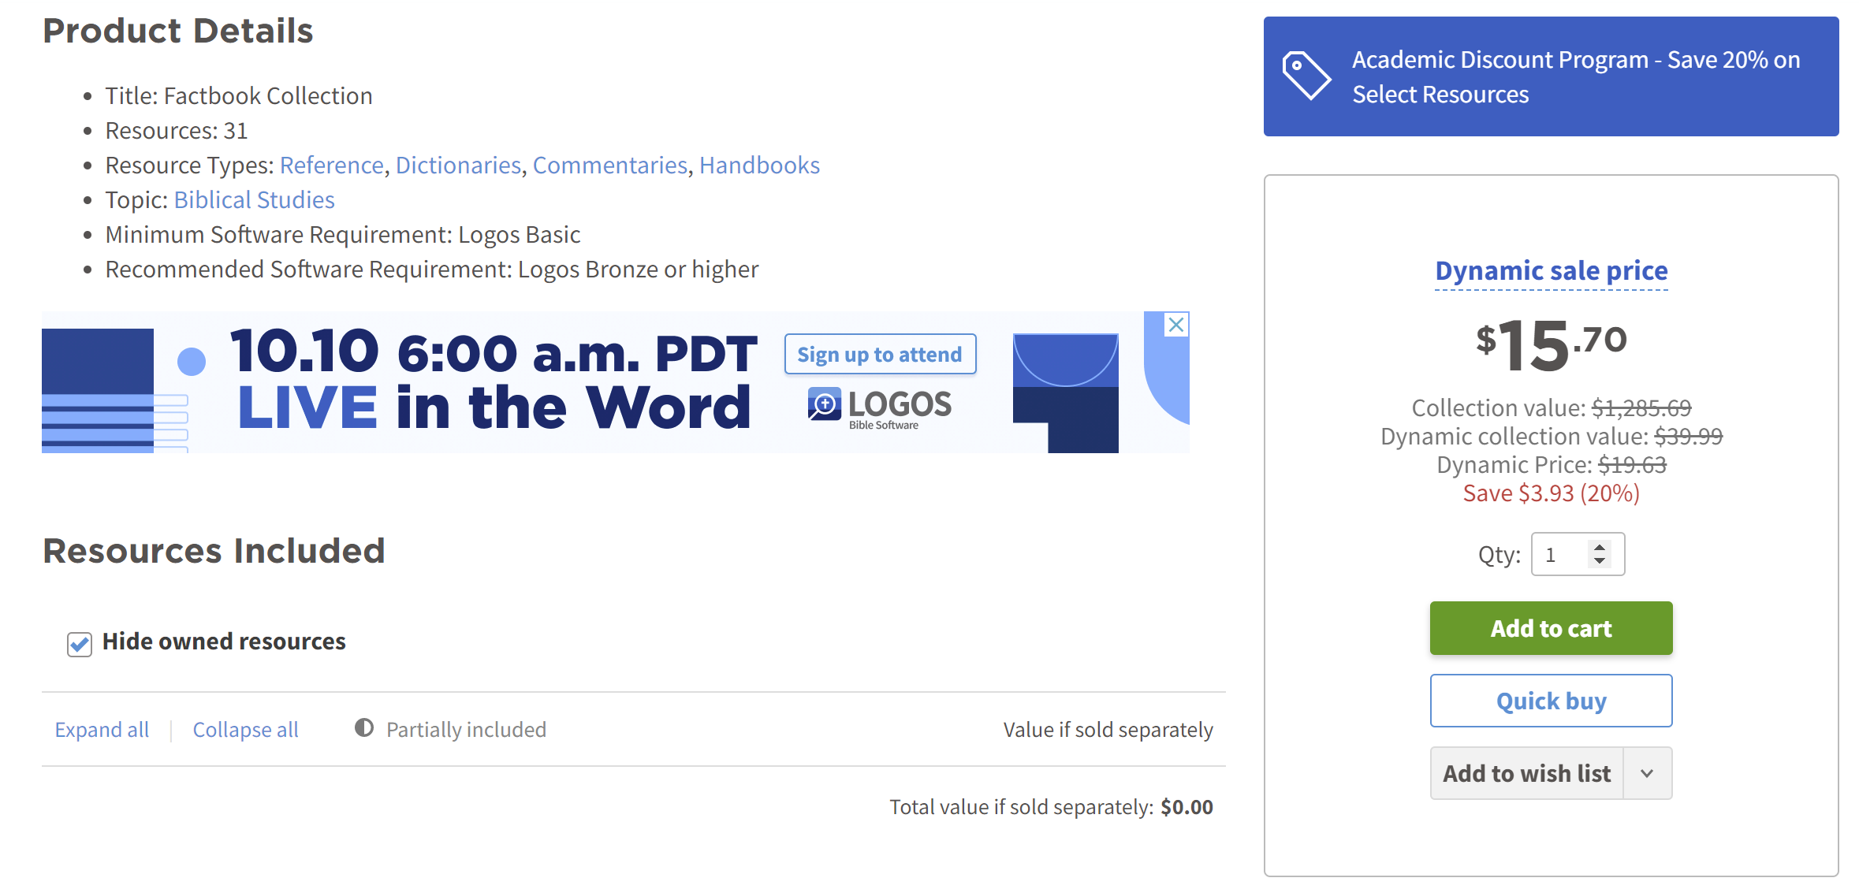This screenshot has height=889, width=1859.
Task: Open the Academic Discount Program banner
Action: point(1574,77)
